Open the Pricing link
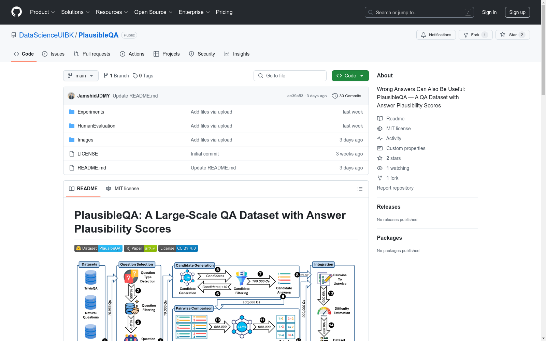Screen dimensions: 546x341 [x=224, y=12]
